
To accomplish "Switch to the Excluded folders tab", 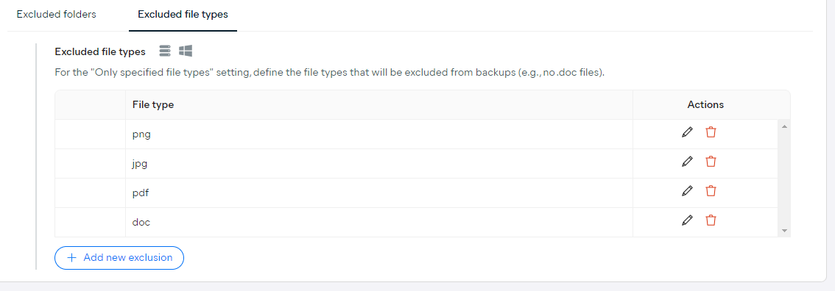I will (57, 15).
